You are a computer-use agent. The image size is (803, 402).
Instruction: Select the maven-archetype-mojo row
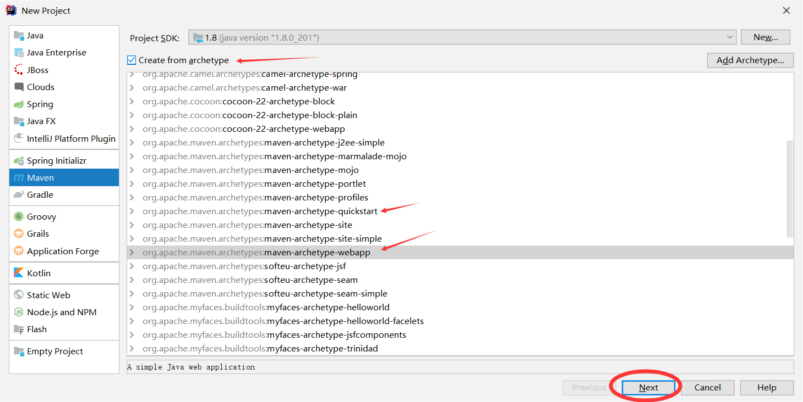pos(460,170)
